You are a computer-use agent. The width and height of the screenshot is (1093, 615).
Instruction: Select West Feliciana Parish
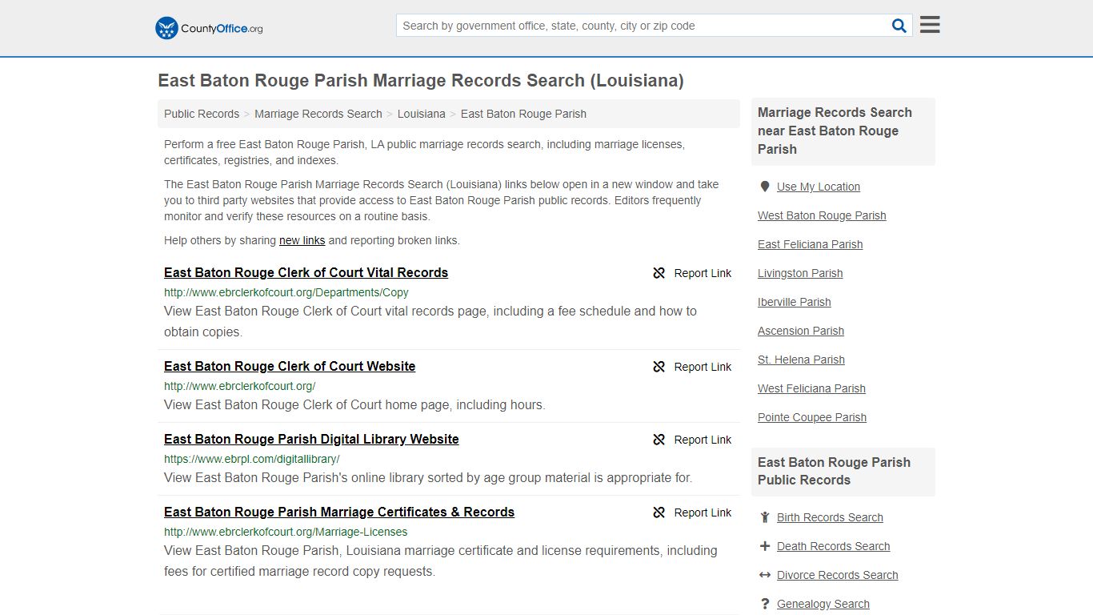[811, 388]
